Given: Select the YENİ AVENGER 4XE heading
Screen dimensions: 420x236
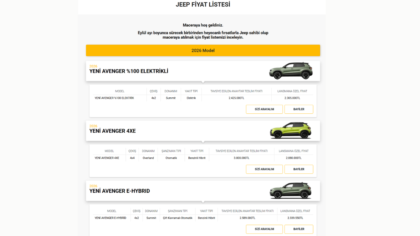Looking at the screenshot, I should (x=113, y=131).
